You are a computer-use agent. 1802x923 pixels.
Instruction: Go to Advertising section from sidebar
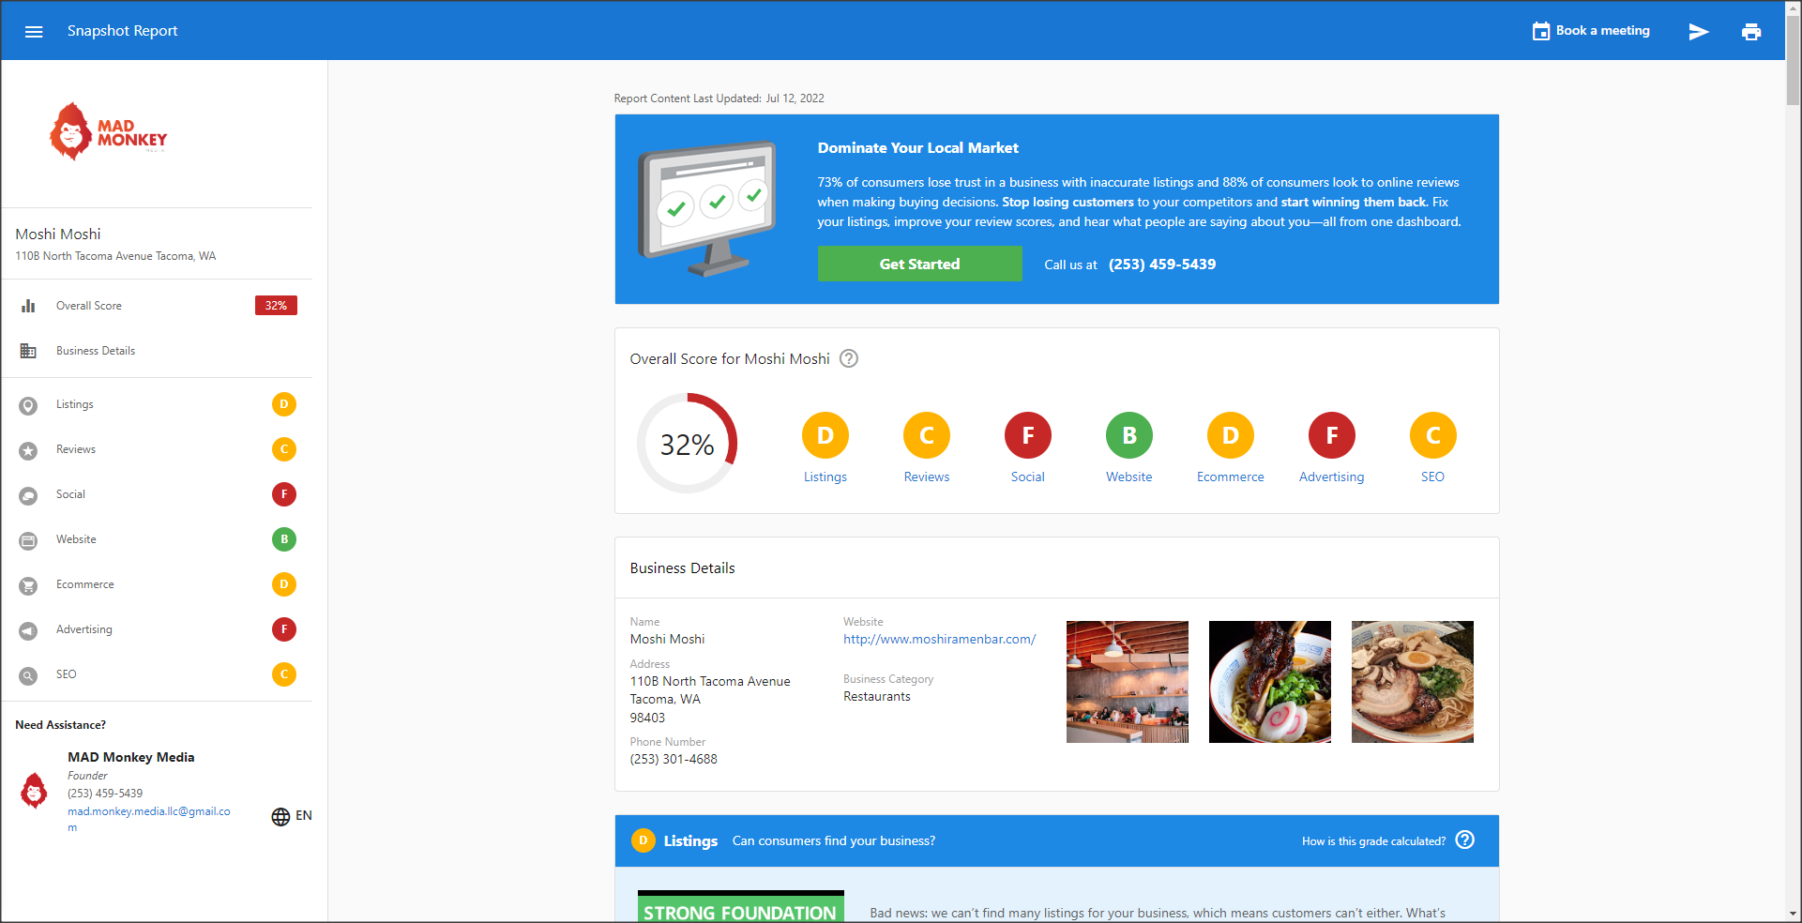(158, 629)
